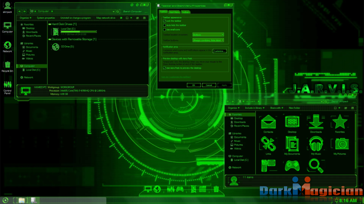The height and width of the screenshot is (204, 364).
Task: Open the Favorites star folder in skinpack window
Action: coord(340,124)
